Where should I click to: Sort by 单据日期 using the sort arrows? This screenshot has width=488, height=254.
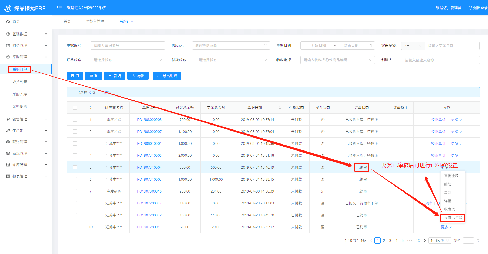280,108
